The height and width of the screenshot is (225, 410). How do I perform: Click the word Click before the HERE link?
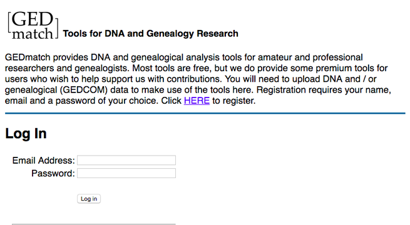[172, 101]
